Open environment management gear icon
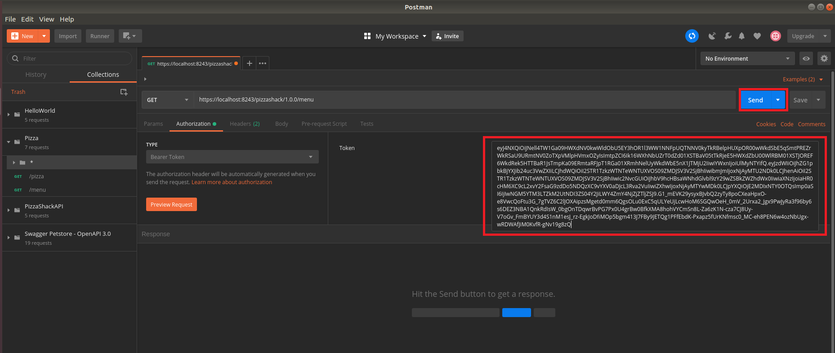This screenshot has height=353, width=835. [824, 58]
